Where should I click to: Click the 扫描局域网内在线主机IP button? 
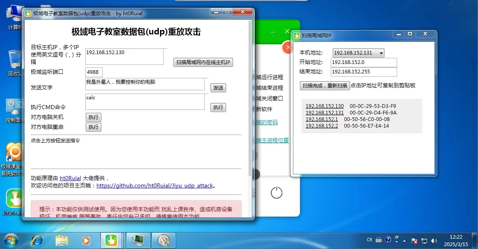click(x=203, y=62)
